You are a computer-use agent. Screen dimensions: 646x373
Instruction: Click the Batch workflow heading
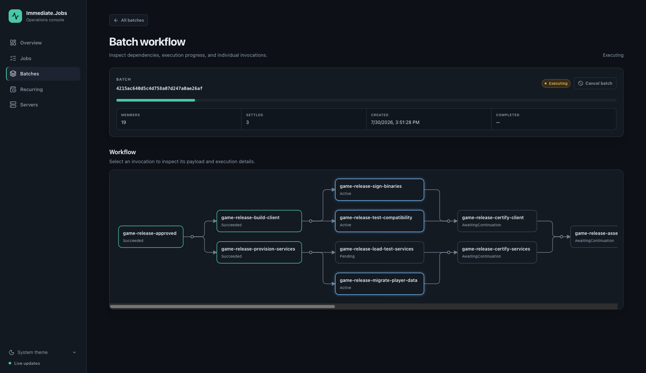(x=147, y=42)
